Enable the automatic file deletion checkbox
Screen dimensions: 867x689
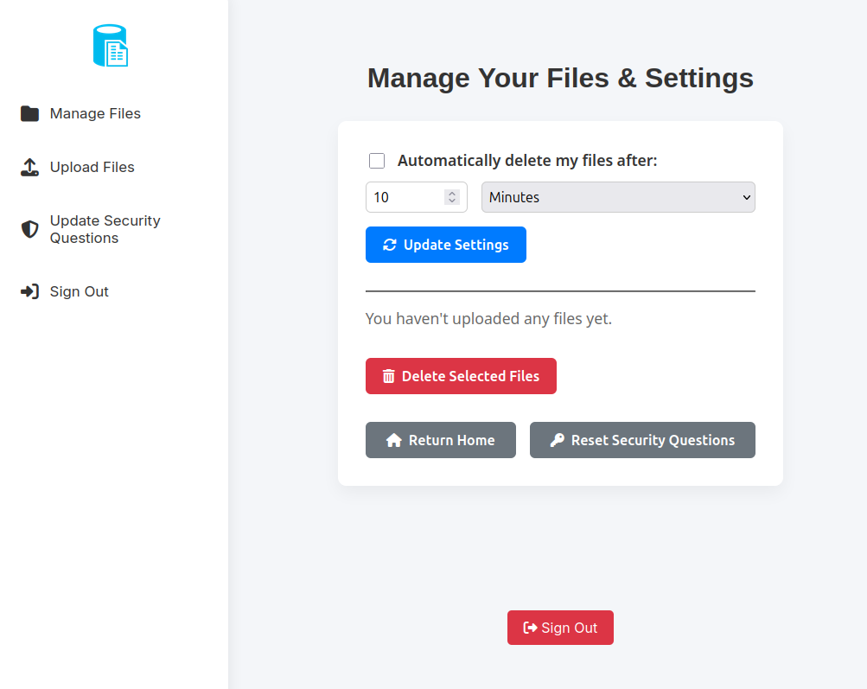tap(377, 161)
